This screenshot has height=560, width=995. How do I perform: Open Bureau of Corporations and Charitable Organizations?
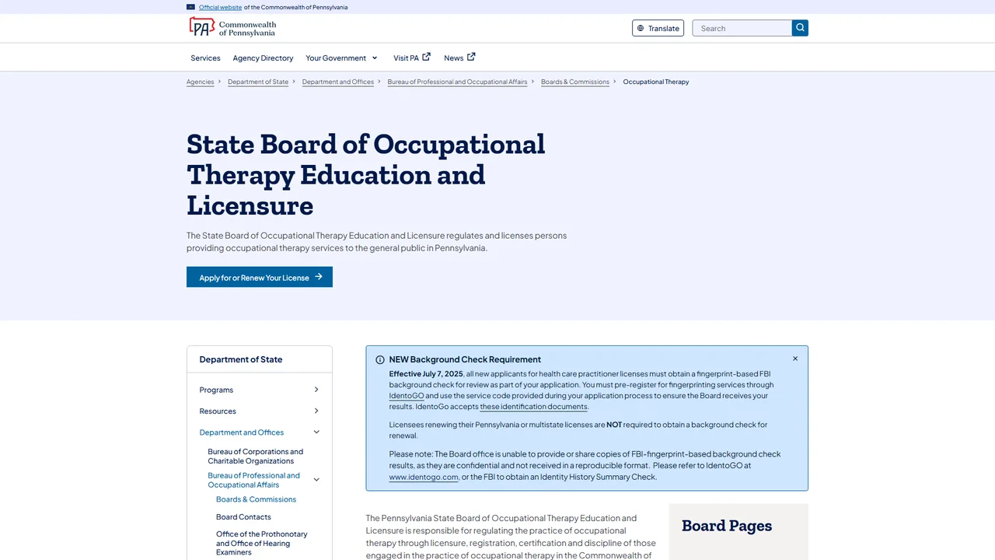(x=256, y=456)
